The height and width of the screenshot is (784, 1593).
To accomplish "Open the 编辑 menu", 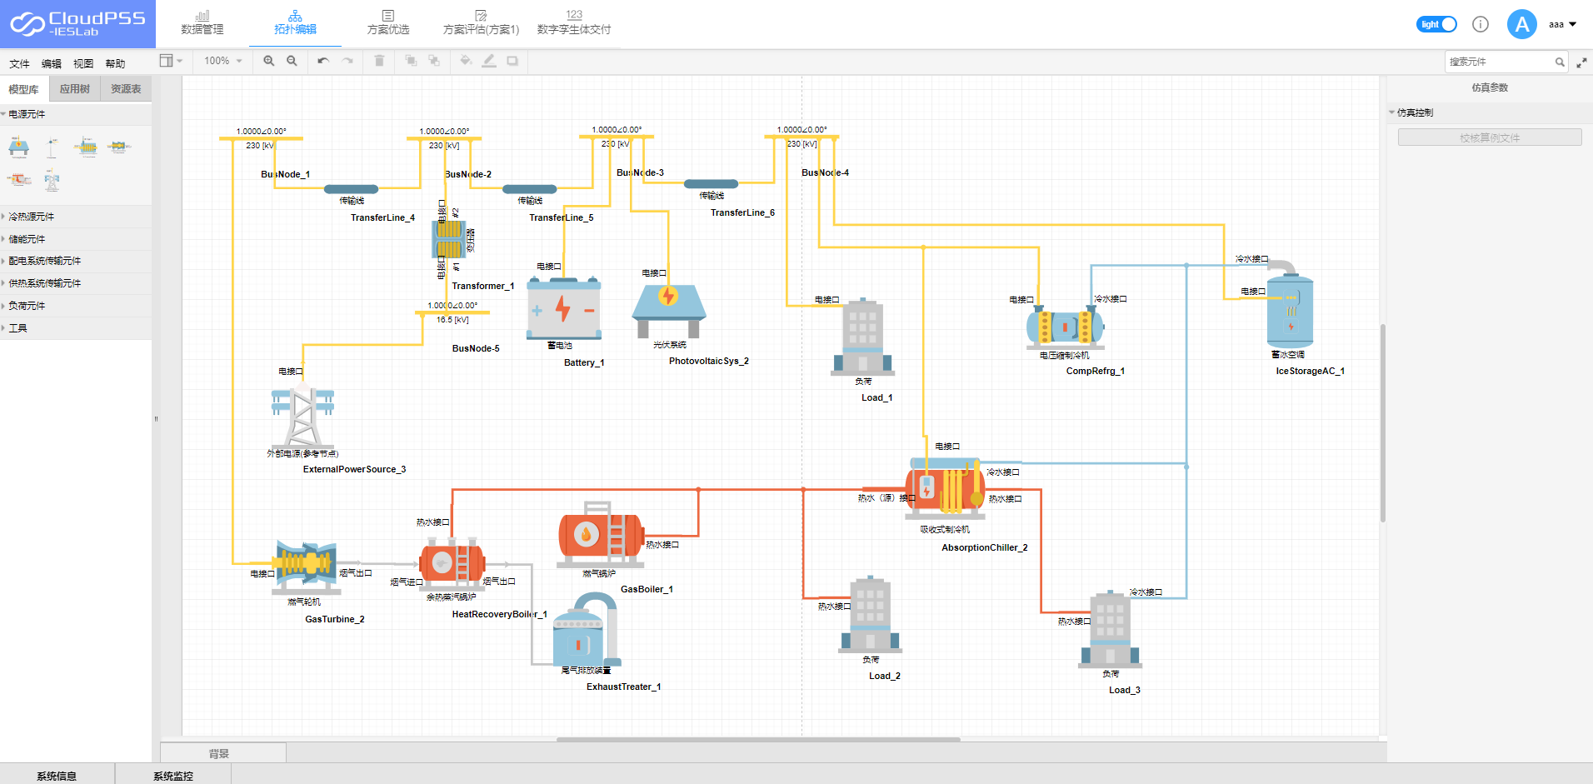I will (52, 63).
